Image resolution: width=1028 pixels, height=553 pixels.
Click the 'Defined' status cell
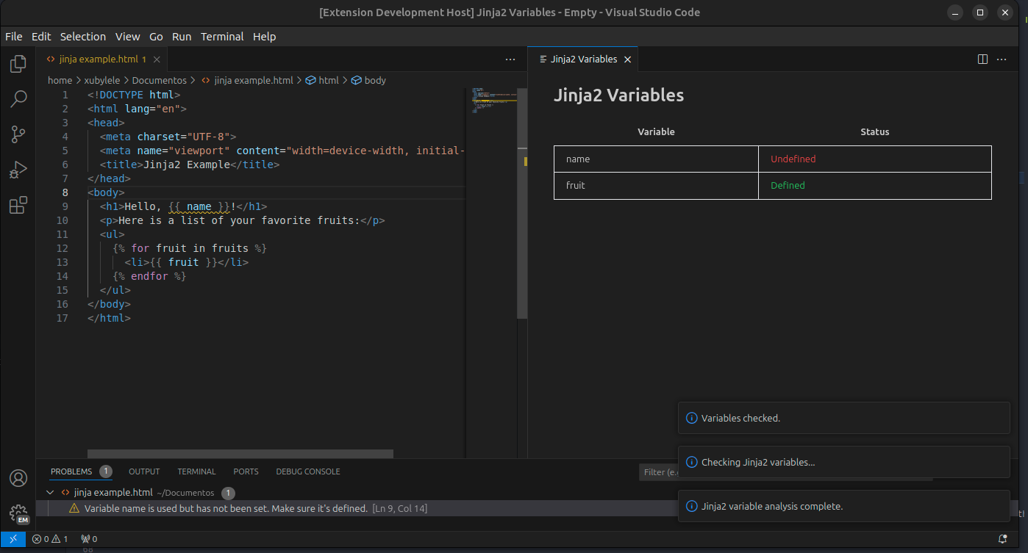pos(875,186)
